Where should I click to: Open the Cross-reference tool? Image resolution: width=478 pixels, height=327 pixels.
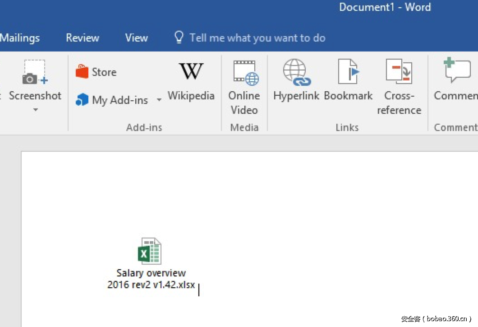pyautogui.click(x=399, y=72)
